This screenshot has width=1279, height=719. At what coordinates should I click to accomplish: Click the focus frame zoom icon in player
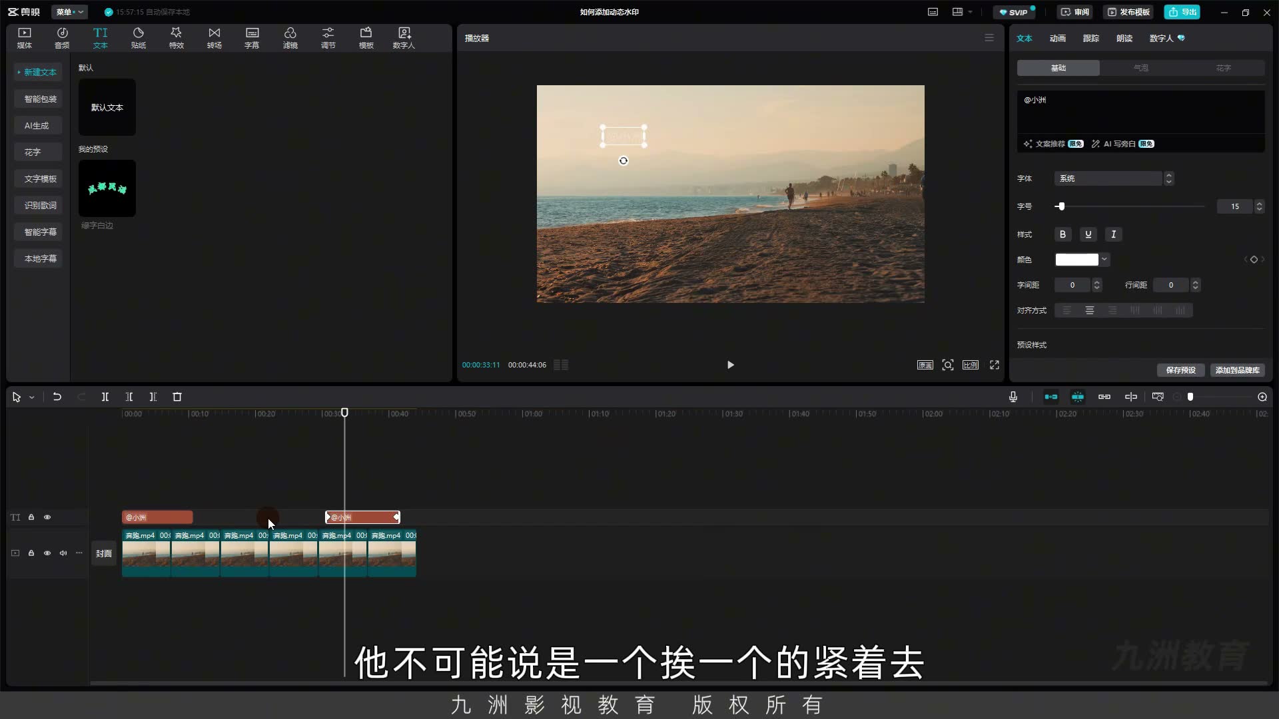(948, 365)
